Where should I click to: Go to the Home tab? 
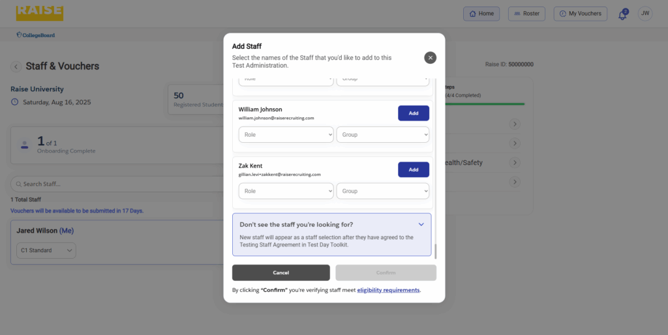tap(481, 14)
